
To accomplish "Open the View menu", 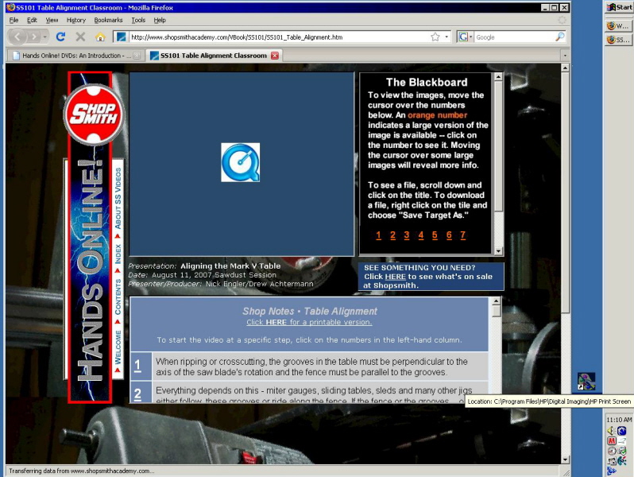I will coord(52,20).
